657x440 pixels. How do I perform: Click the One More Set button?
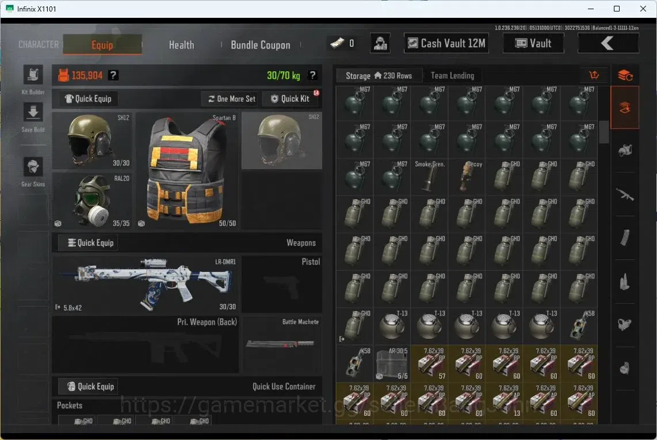232,99
